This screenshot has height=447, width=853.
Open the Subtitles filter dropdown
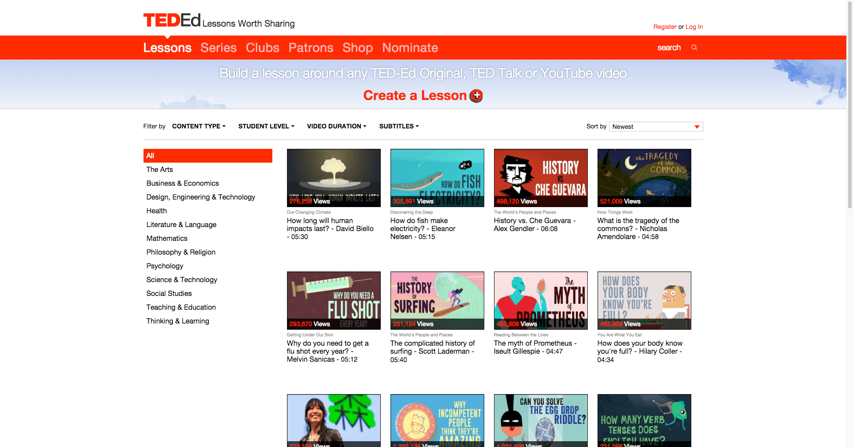pos(399,126)
